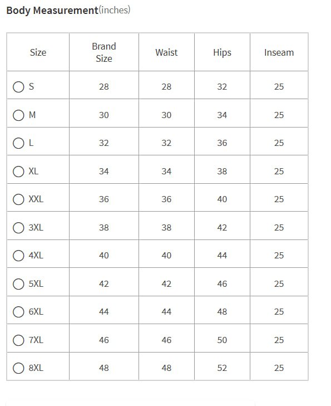Screen dimensions: 331x406
Task: Click the Brand Size column header
Action: click(104, 52)
